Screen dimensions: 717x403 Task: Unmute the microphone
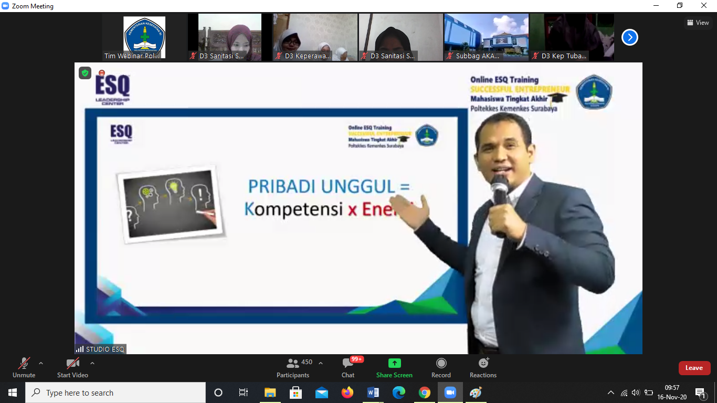pyautogui.click(x=24, y=368)
